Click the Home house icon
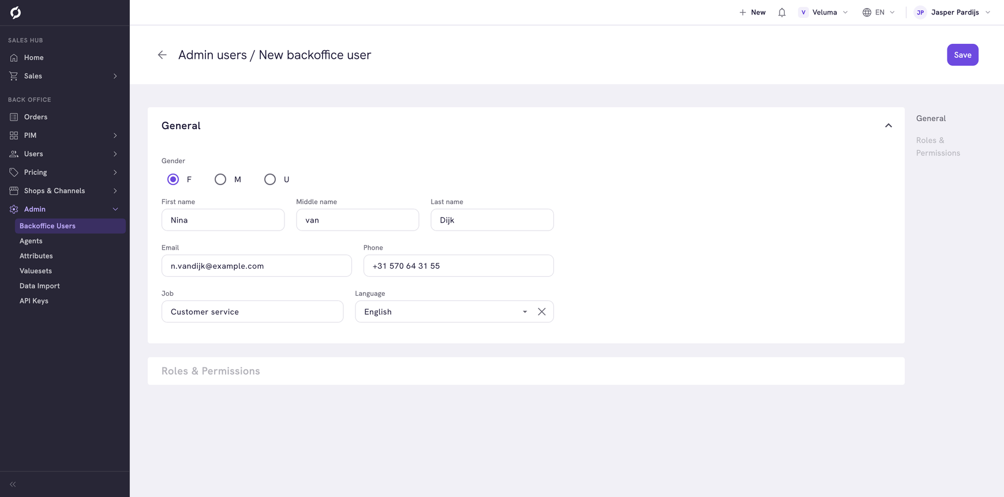 pos(14,58)
